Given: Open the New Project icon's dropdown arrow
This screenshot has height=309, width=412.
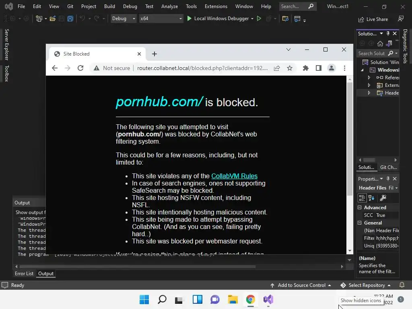Looking at the screenshot, I should [46, 19].
